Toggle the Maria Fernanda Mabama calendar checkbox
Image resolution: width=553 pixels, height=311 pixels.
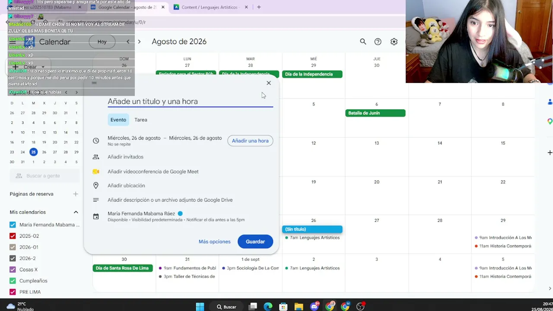pos(13,225)
